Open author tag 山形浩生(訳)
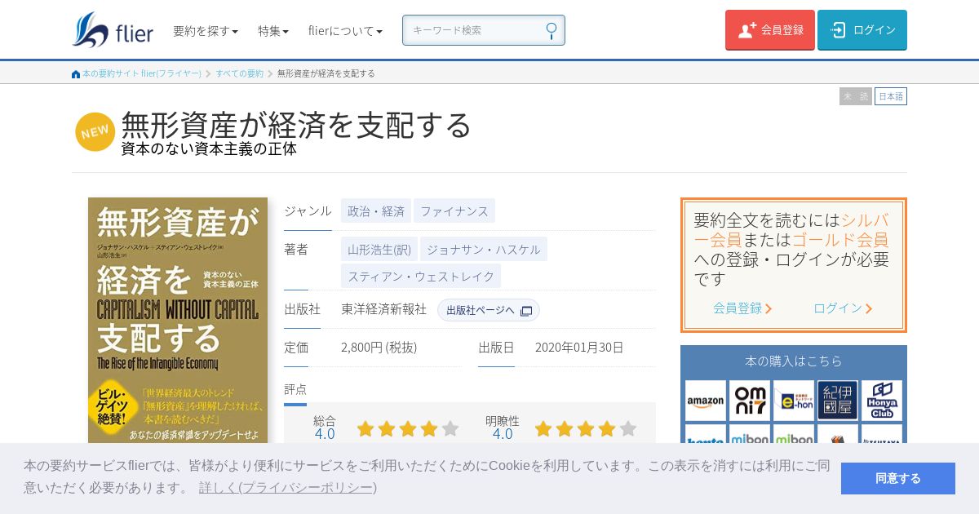The width and height of the screenshot is (979, 514). 379,249
